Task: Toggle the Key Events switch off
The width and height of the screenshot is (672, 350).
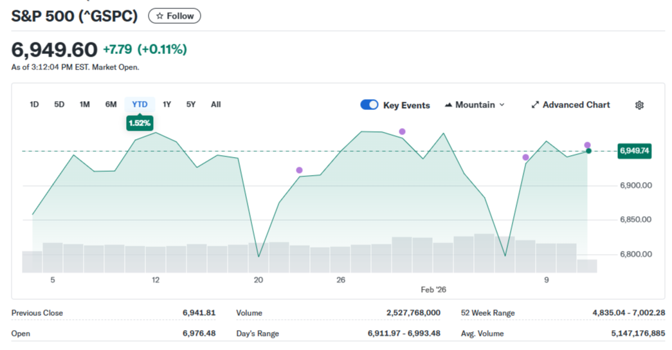Action: coord(369,105)
